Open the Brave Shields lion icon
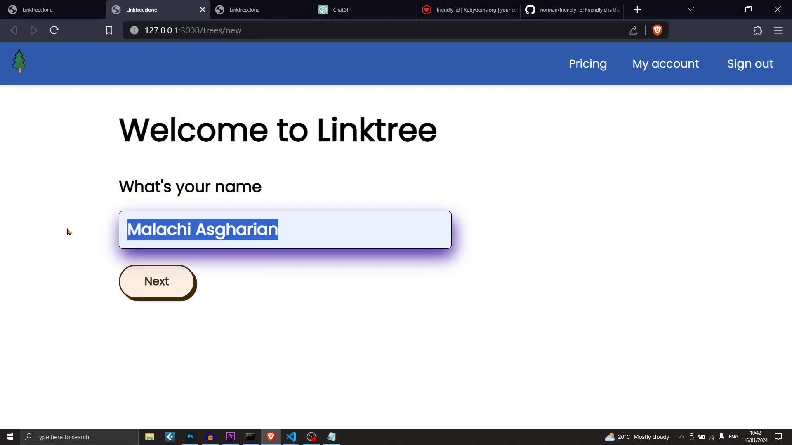Image resolution: width=792 pixels, height=445 pixels. (657, 30)
